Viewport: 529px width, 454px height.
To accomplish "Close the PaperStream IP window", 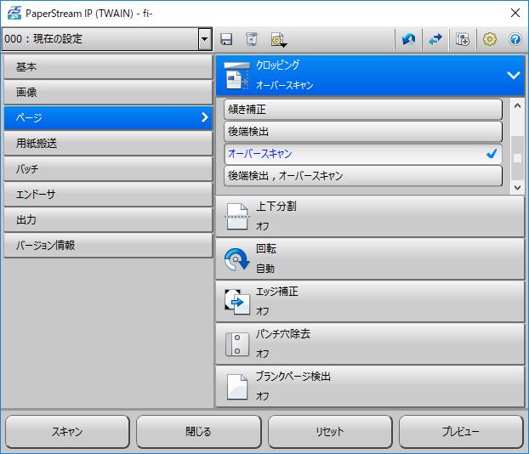I will [x=515, y=13].
